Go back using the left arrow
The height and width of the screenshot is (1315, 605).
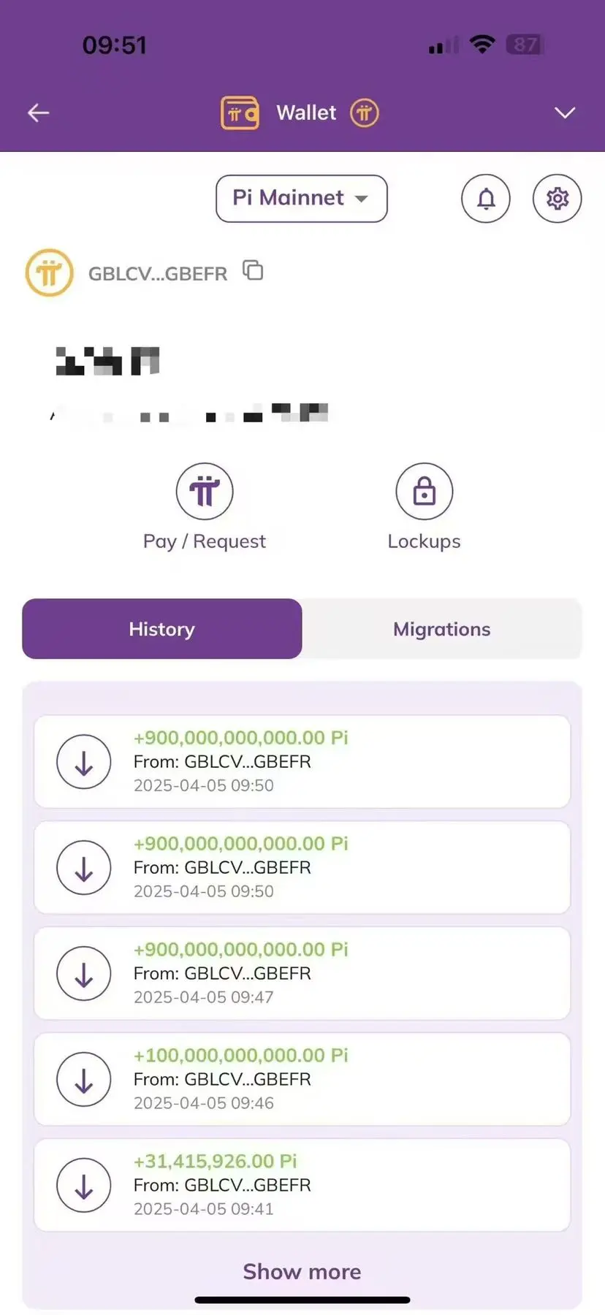[38, 113]
